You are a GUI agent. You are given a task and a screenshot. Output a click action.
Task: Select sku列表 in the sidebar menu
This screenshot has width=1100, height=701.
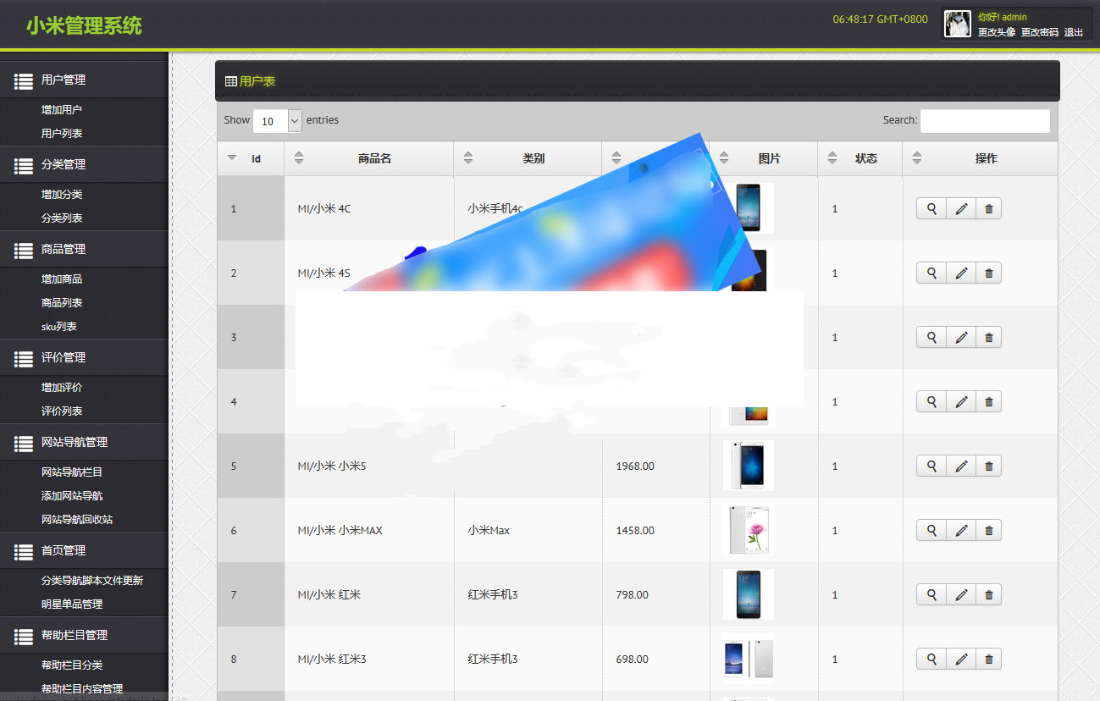tap(59, 326)
